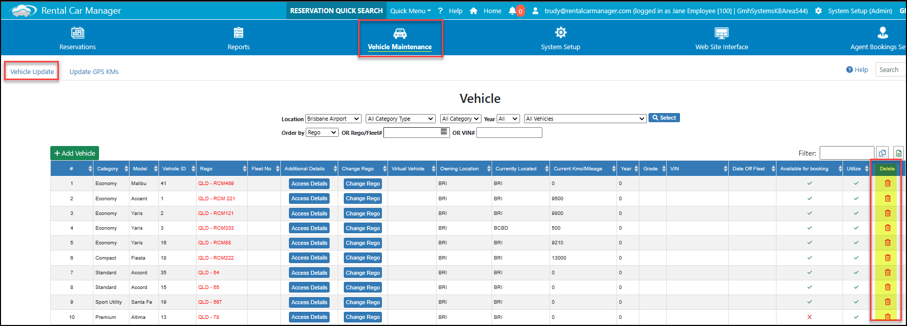
Task: Click the rego text QLD - RCM489
Action: coord(216,184)
